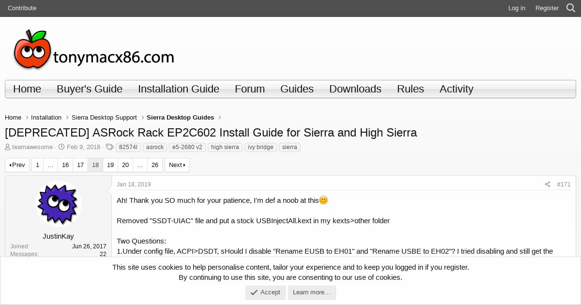581x305 pixels.
Task: Click Sierra Desktop Guides breadcrumb
Action: [180, 118]
